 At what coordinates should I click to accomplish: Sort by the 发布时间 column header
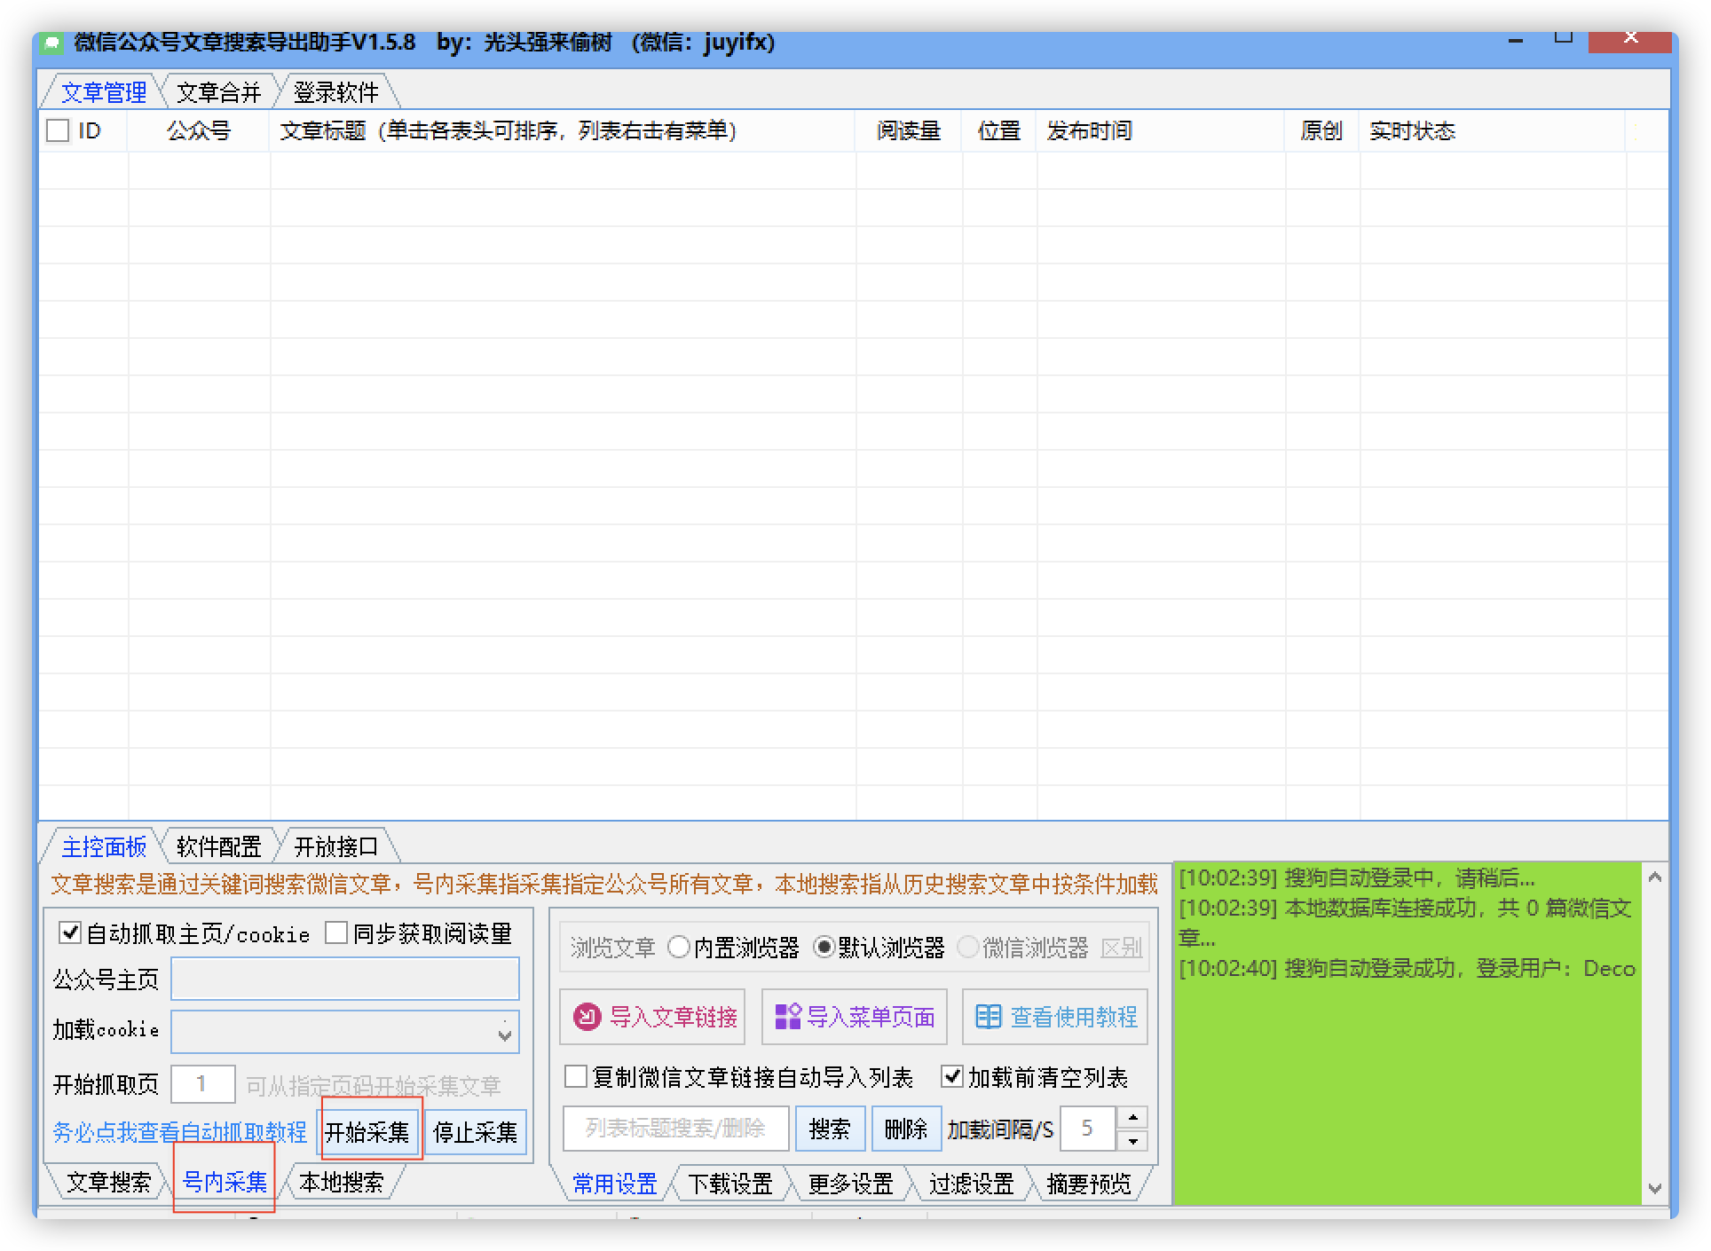(1161, 131)
